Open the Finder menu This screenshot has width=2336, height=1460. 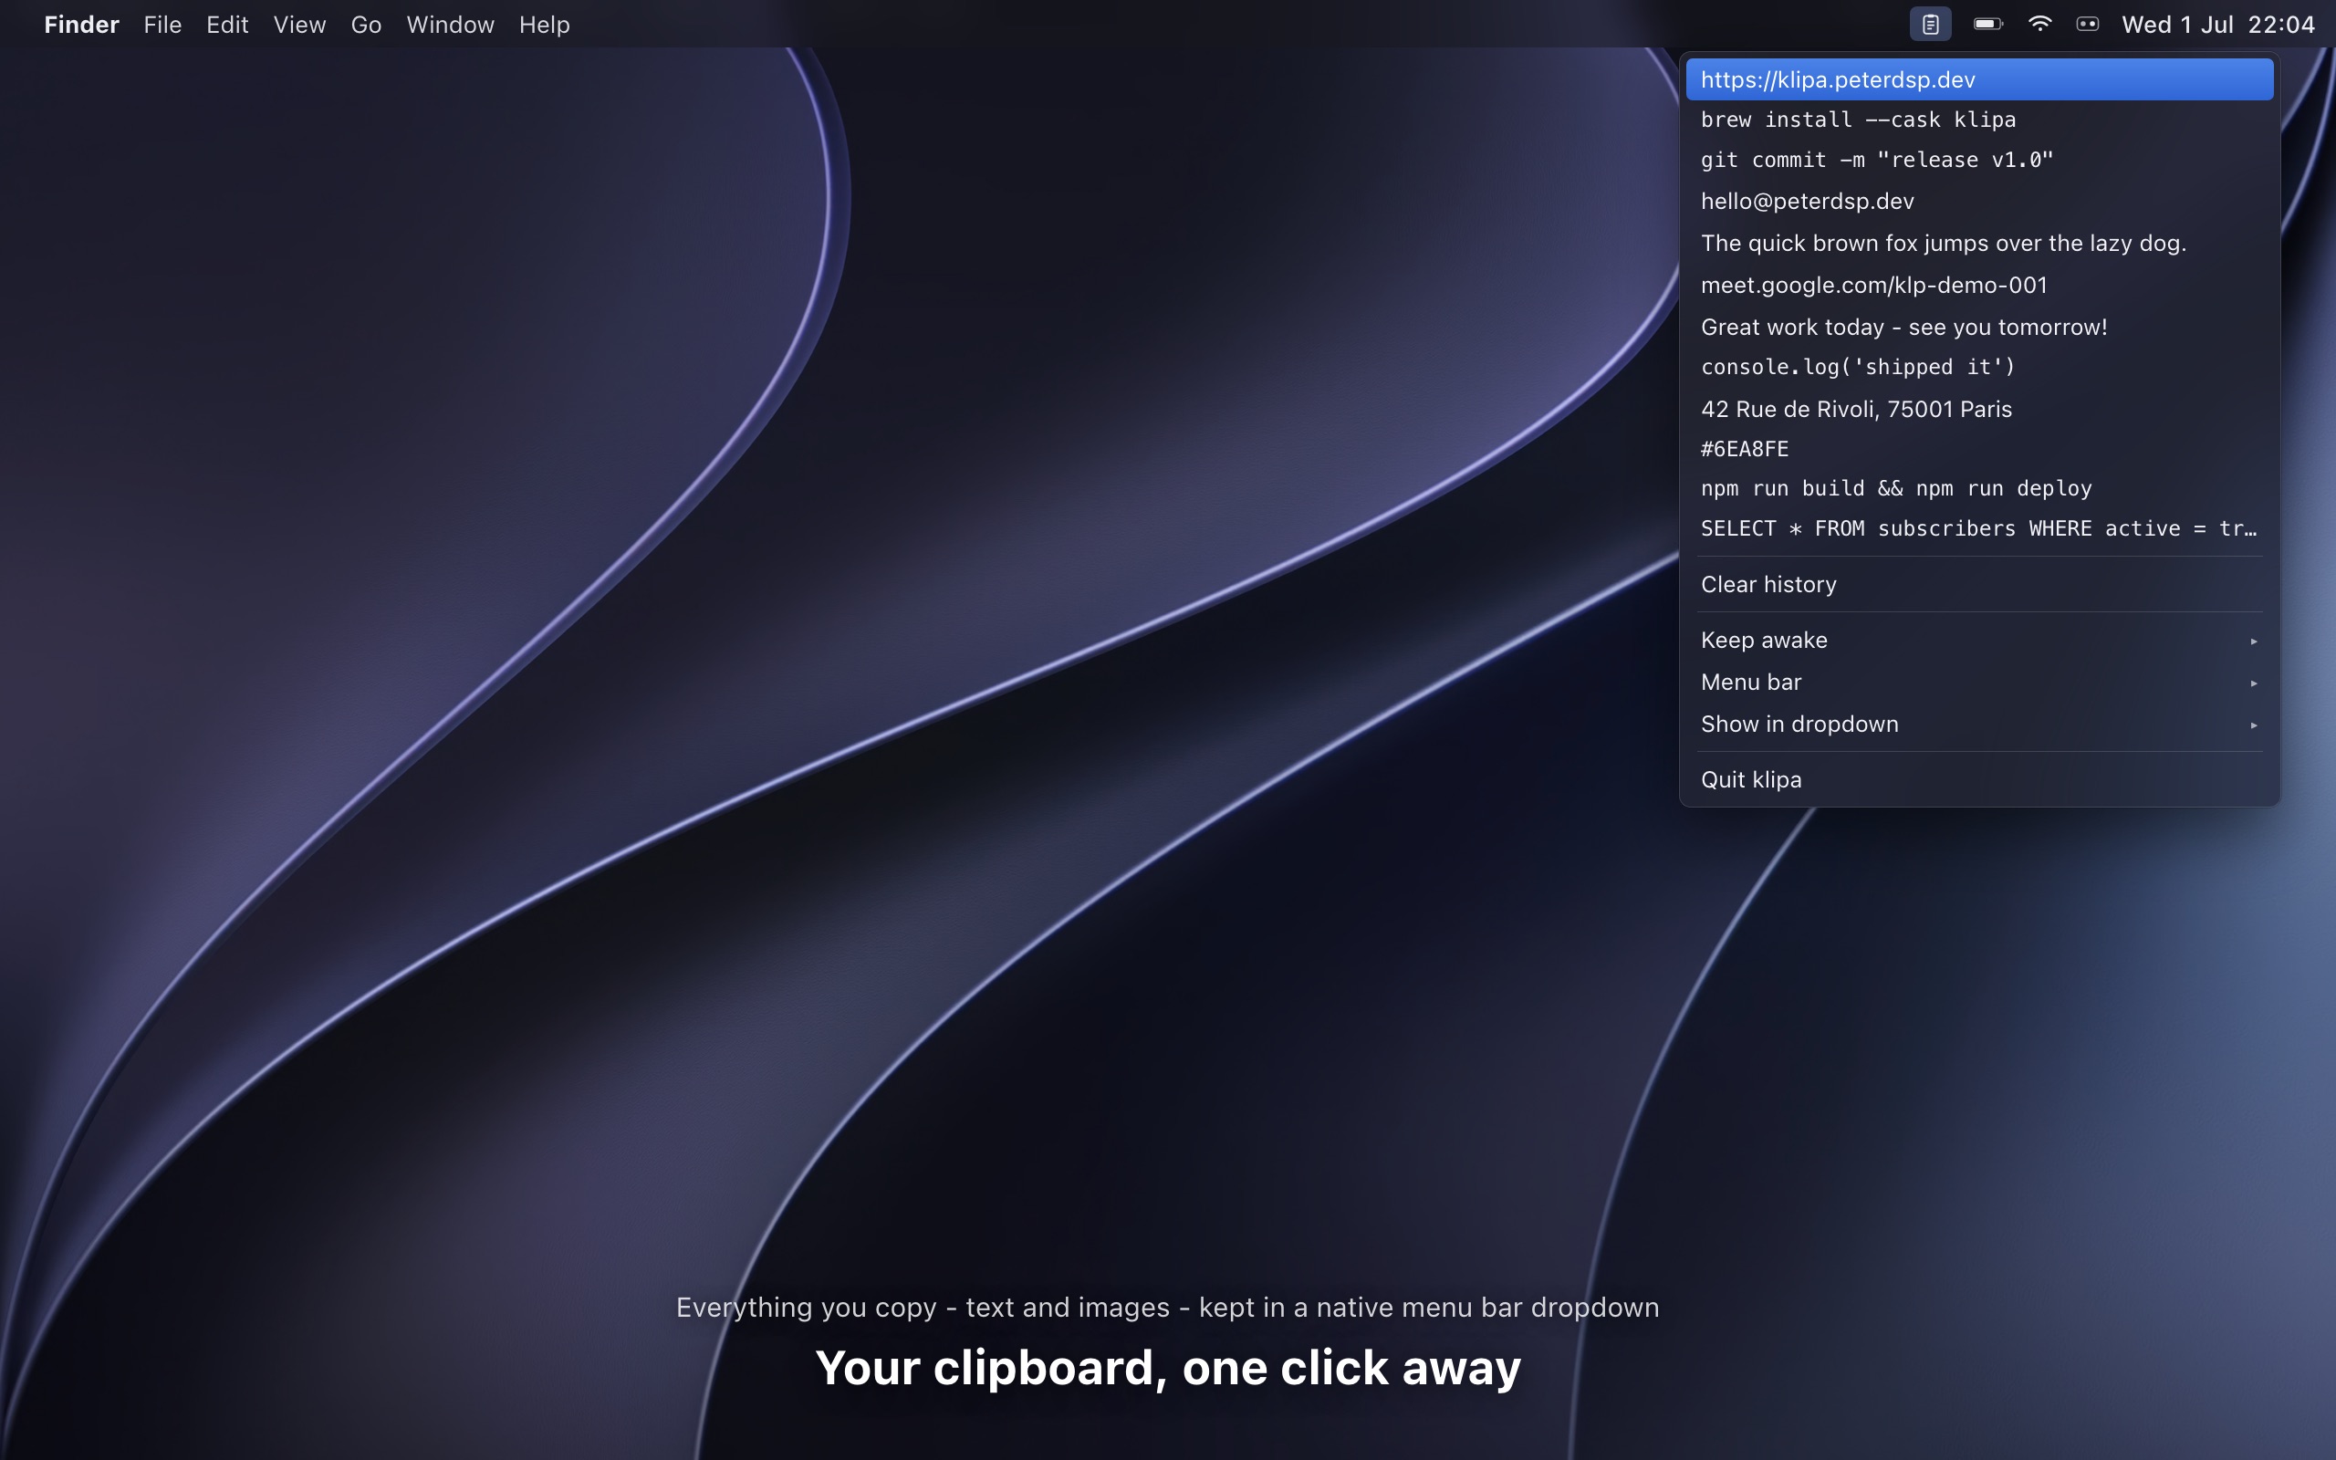point(81,24)
